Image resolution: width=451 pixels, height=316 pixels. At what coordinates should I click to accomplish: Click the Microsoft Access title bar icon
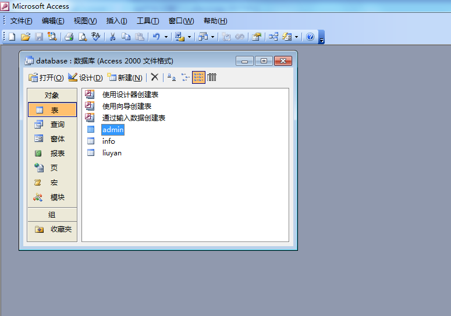pos(5,6)
